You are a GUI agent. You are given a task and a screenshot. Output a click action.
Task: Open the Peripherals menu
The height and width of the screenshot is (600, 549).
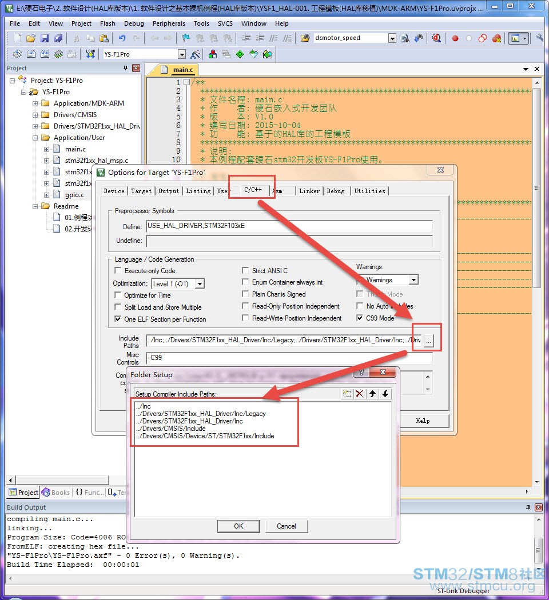coord(169,23)
